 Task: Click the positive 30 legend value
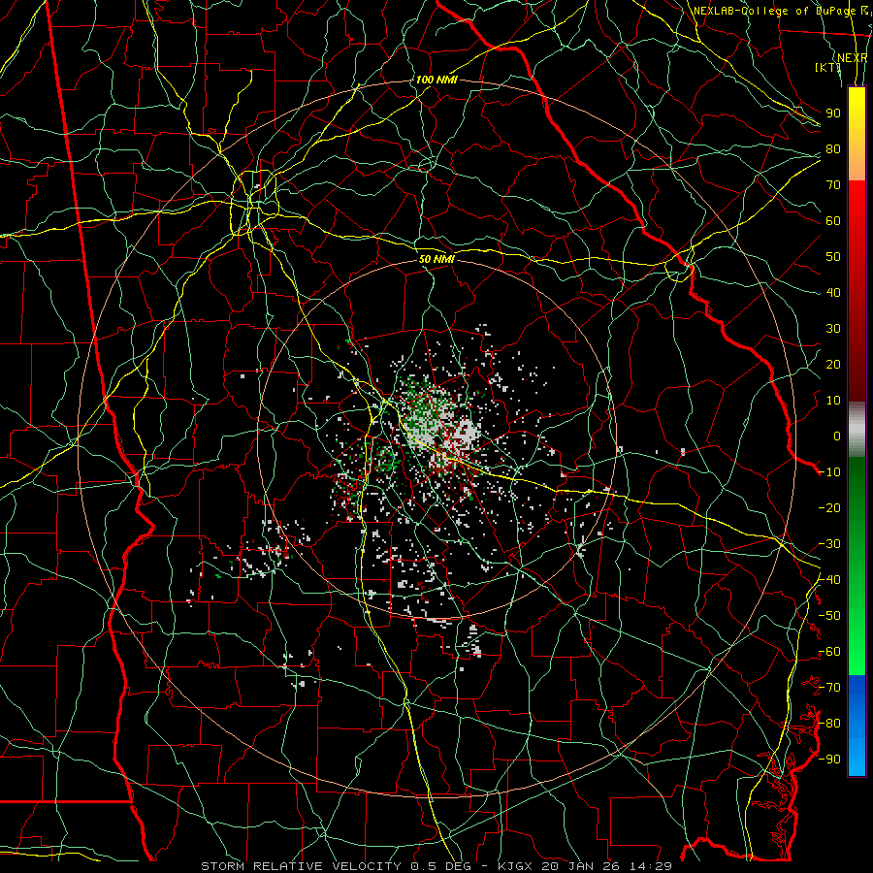[x=833, y=329]
